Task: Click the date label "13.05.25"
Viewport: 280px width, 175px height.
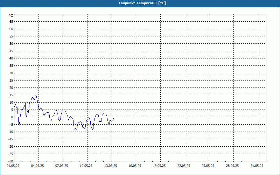Action: (x=111, y=166)
